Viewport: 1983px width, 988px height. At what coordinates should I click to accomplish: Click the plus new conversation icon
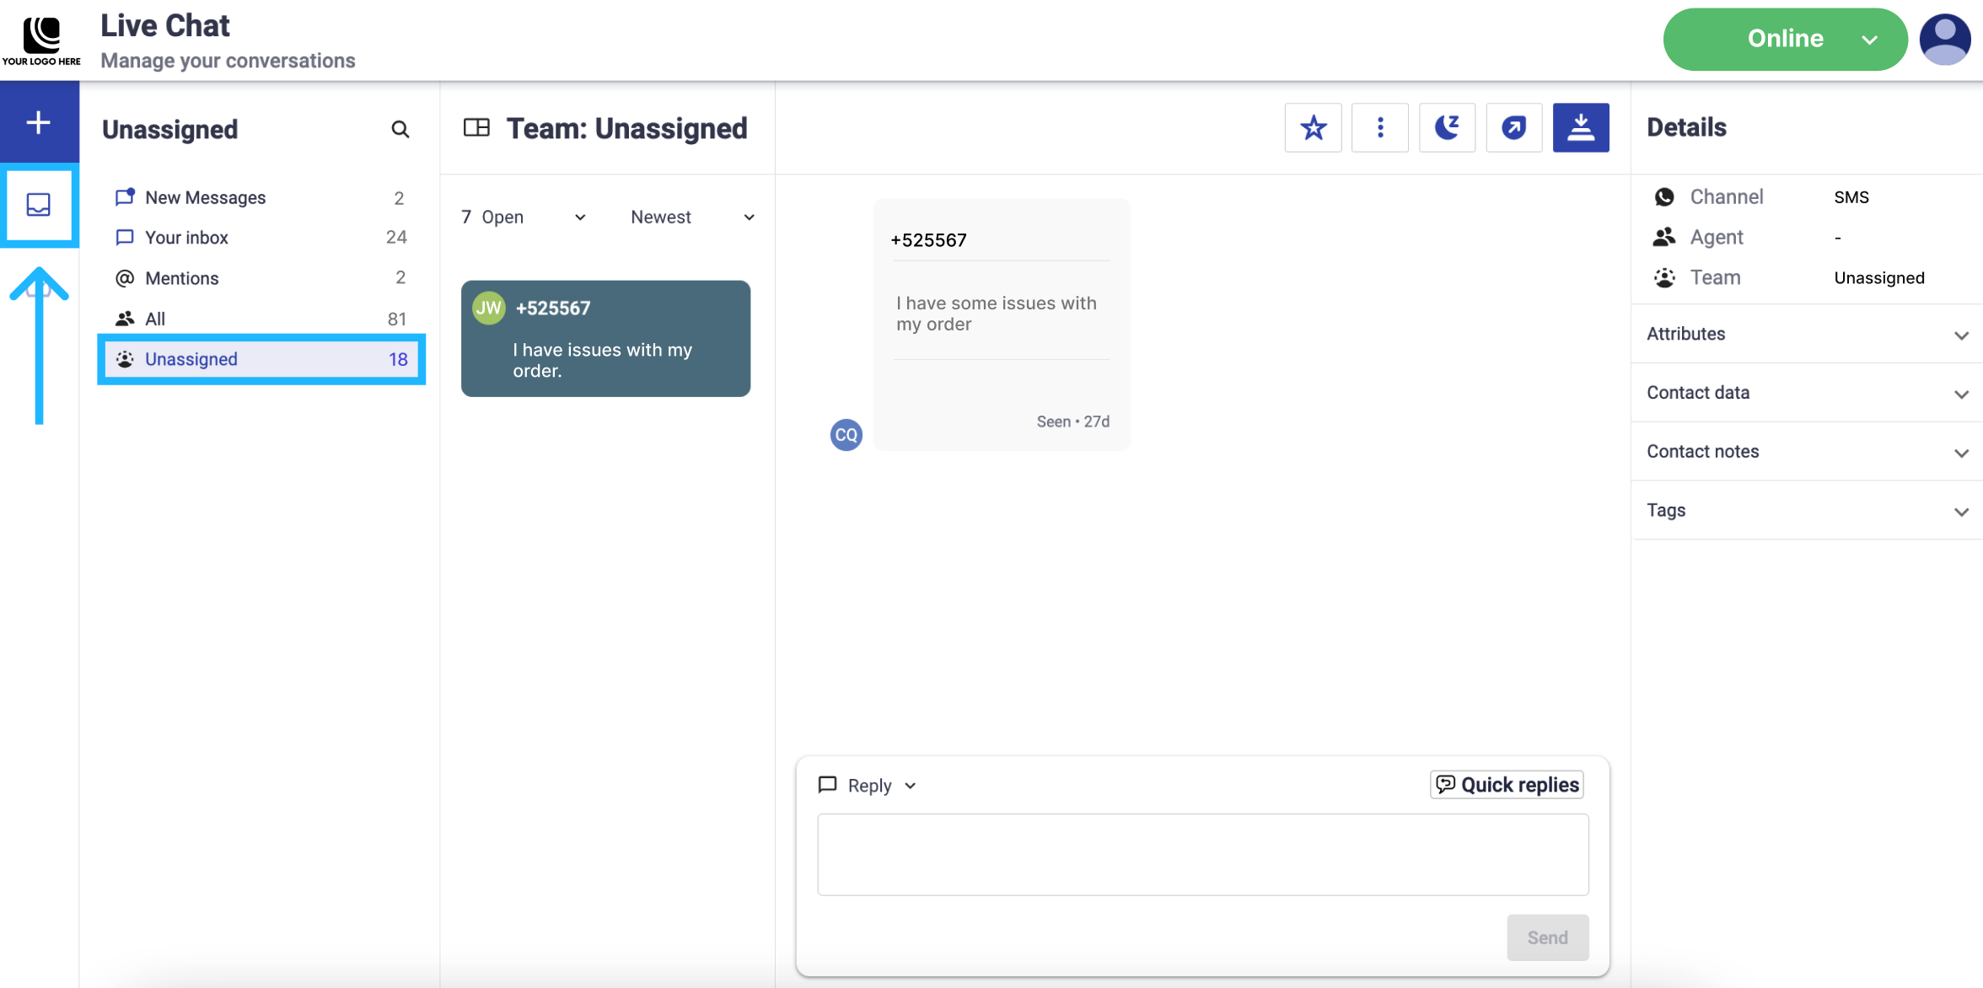[39, 122]
